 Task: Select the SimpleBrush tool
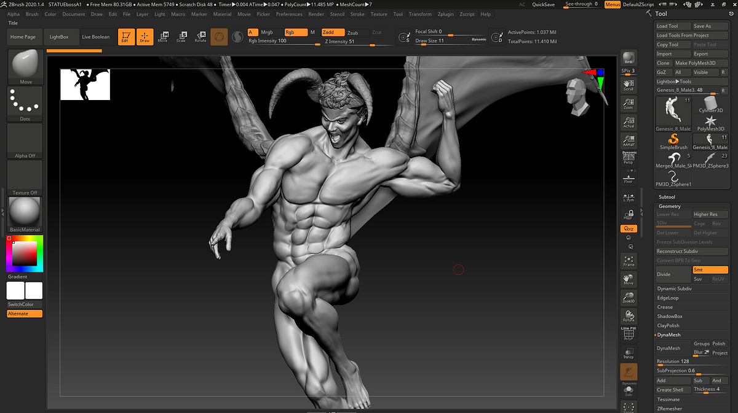pos(673,142)
